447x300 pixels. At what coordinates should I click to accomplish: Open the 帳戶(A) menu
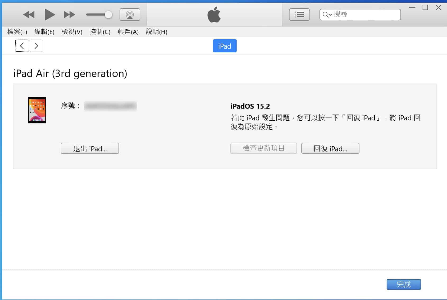coord(128,32)
